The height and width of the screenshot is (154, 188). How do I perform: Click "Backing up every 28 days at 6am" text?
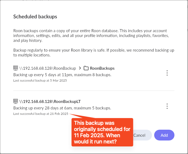click(x=43, y=108)
